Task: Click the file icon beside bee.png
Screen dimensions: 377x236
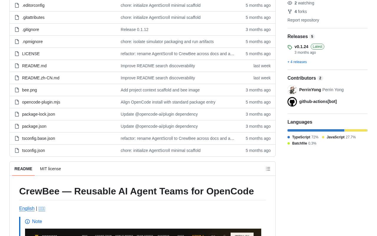Action: coord(17,90)
